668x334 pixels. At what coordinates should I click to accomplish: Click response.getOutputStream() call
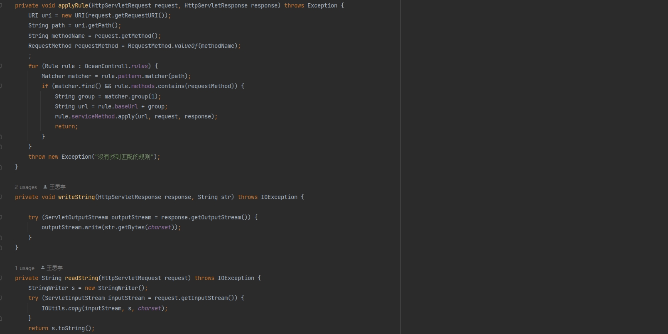(204, 217)
